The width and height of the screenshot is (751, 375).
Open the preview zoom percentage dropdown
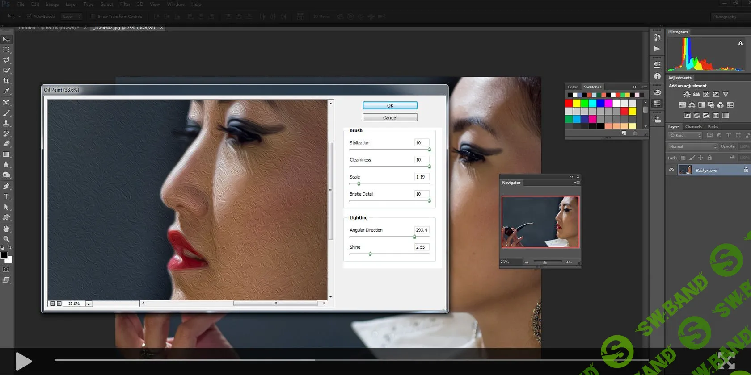89,304
